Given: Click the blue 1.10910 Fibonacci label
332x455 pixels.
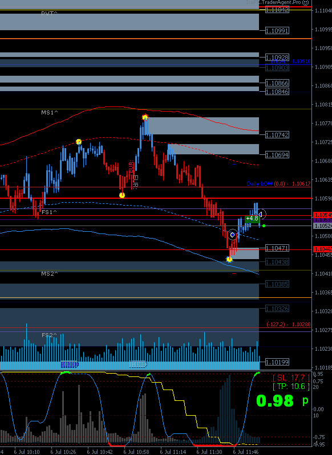Looking at the screenshot, I should [x=291, y=62].
